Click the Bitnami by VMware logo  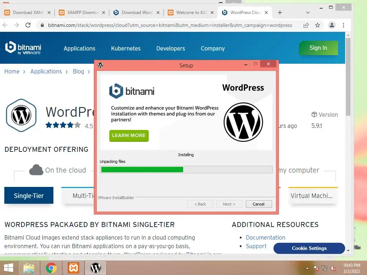pyautogui.click(x=23, y=48)
